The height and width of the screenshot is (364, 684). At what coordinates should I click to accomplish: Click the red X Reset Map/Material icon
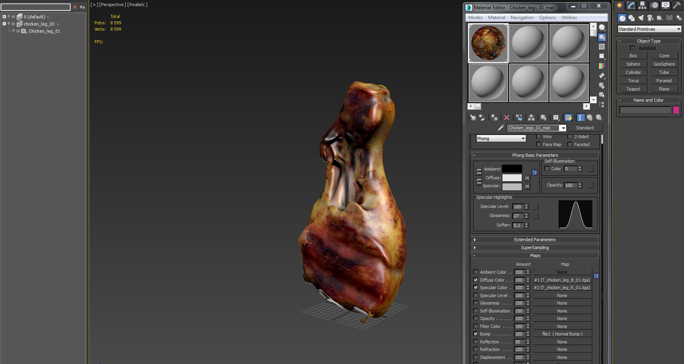tap(507, 117)
